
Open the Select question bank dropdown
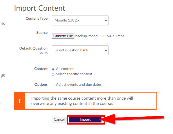point(80,50)
